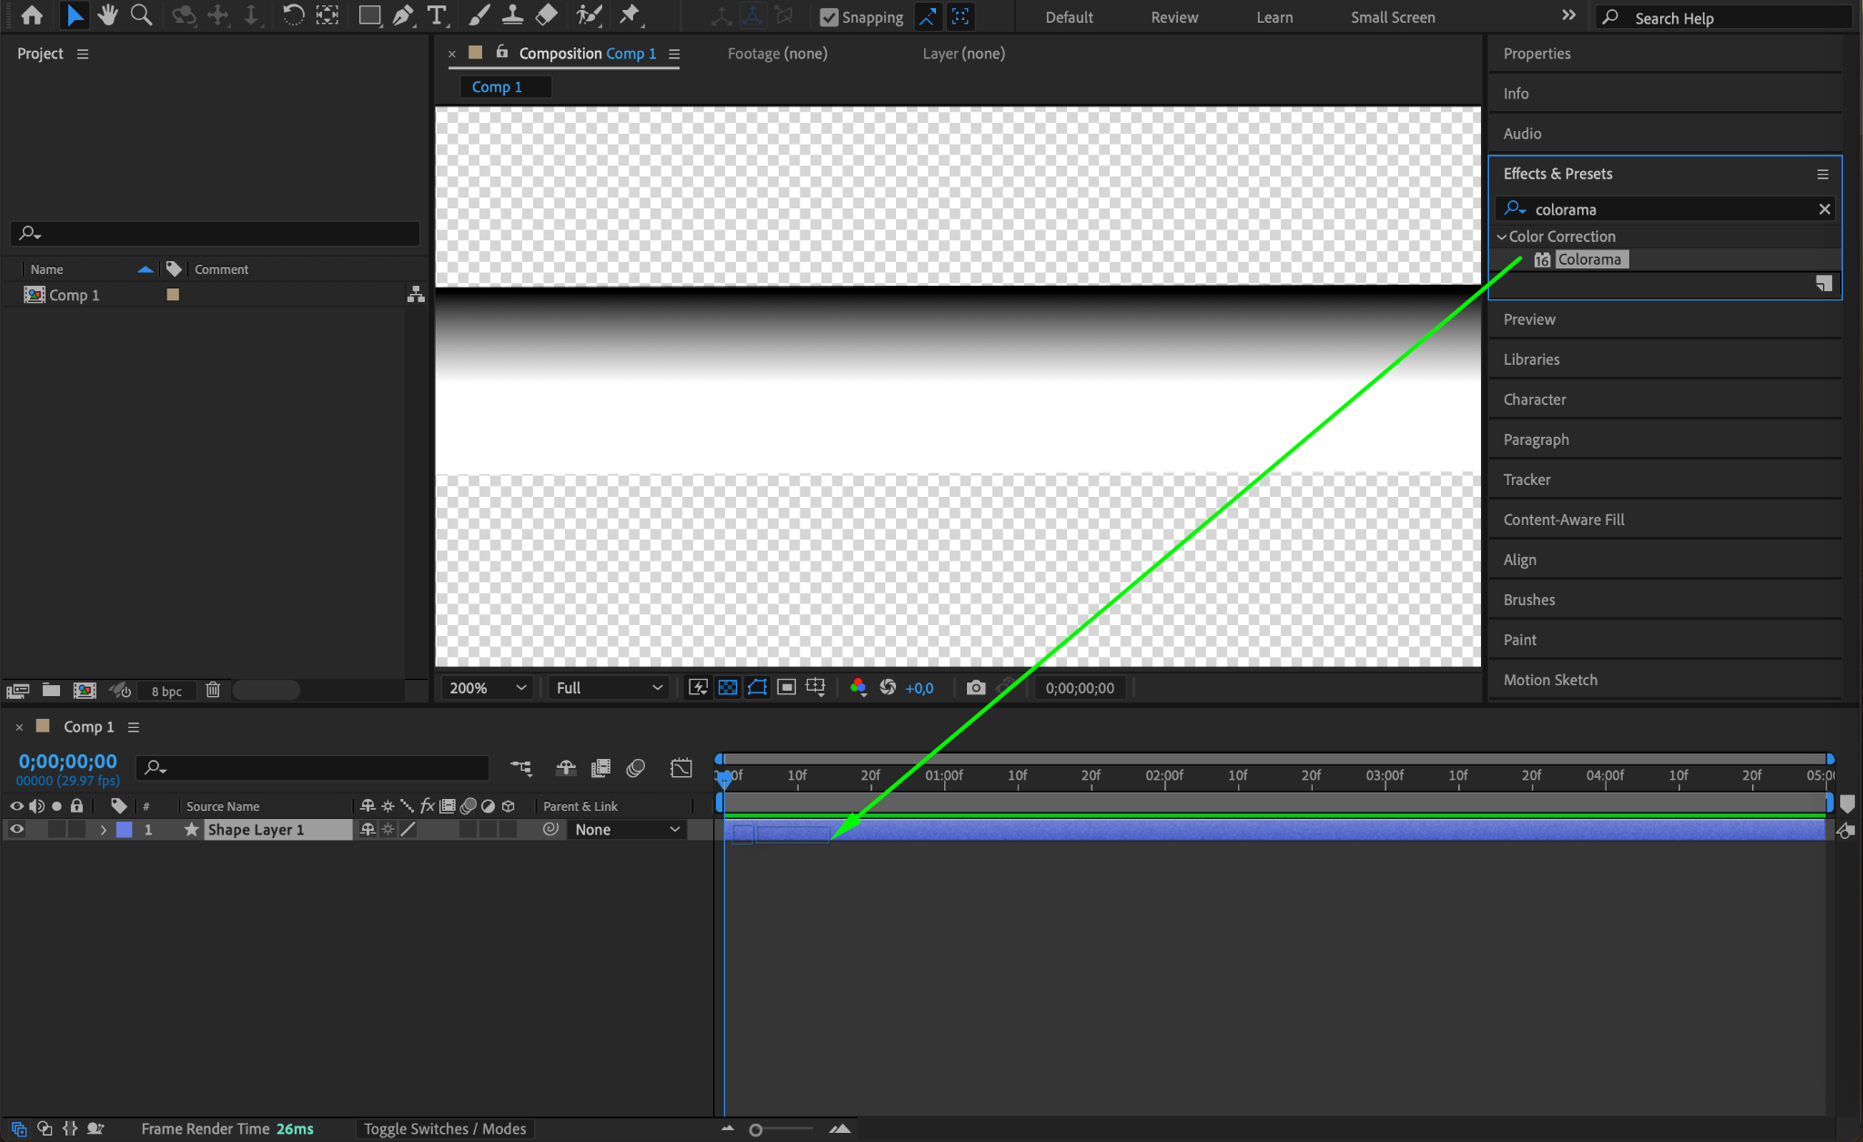
Task: Select the Zoom tool
Action: (141, 15)
